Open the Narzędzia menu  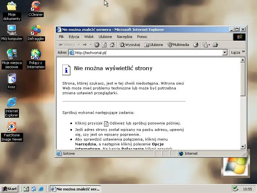click(x=125, y=37)
